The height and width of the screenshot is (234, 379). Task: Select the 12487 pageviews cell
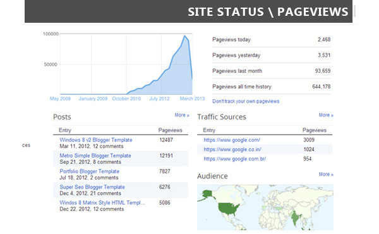[166, 140]
